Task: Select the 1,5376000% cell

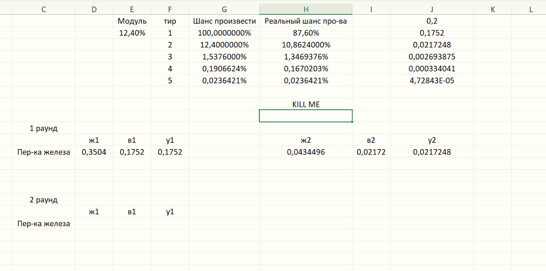Action: [224, 57]
